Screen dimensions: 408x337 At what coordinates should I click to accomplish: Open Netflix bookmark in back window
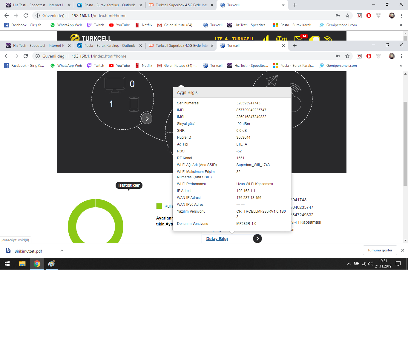(x=144, y=25)
